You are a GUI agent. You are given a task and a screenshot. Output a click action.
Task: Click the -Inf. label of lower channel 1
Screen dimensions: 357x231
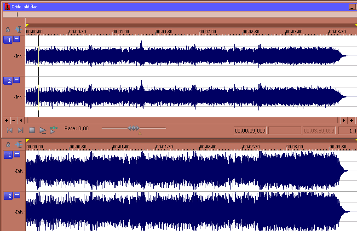pos(19,171)
